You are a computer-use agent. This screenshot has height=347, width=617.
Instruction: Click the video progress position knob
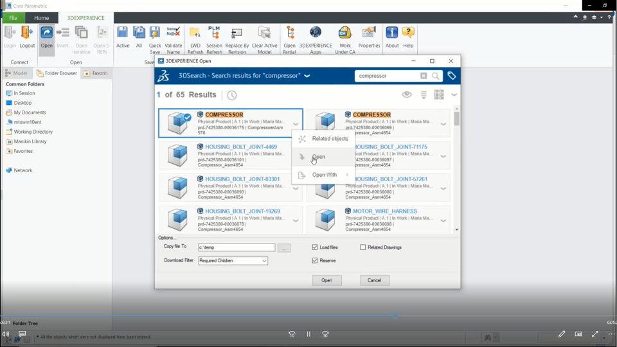[x=395, y=315]
